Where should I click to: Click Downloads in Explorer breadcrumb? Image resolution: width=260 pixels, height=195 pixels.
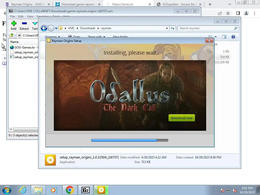click(88, 28)
